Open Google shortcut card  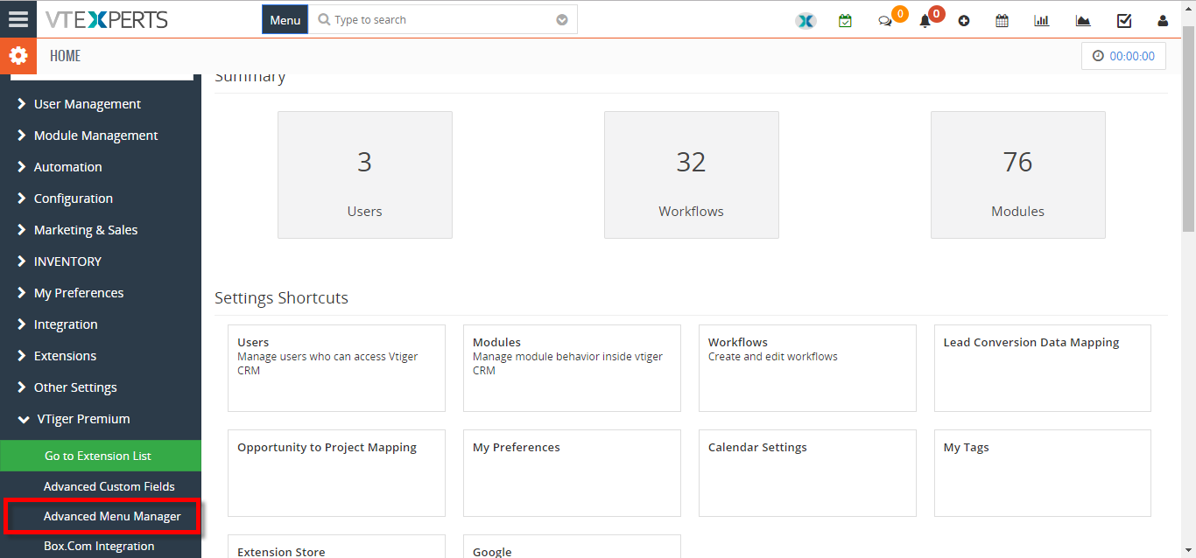(572, 547)
